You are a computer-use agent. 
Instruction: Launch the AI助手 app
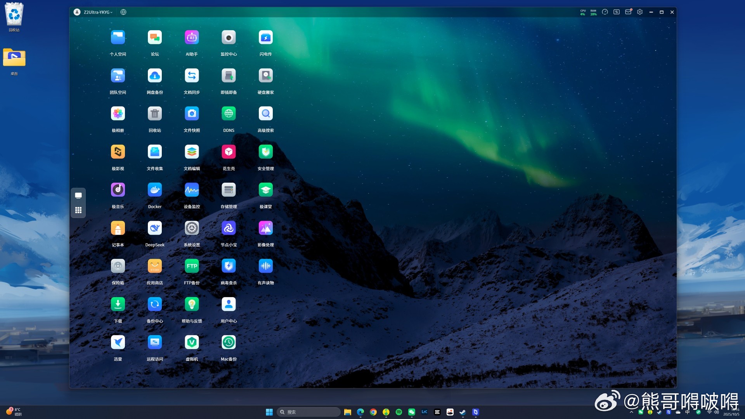tap(192, 38)
